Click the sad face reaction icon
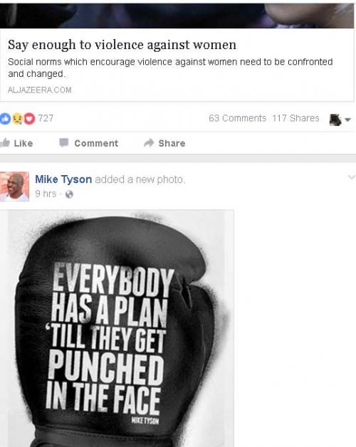356x447 pixels. pyautogui.click(x=17, y=119)
